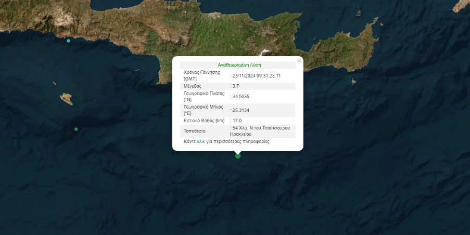Click the green epicenter marker below the popup
The width and height of the screenshot is (470, 235).
pos(238,155)
